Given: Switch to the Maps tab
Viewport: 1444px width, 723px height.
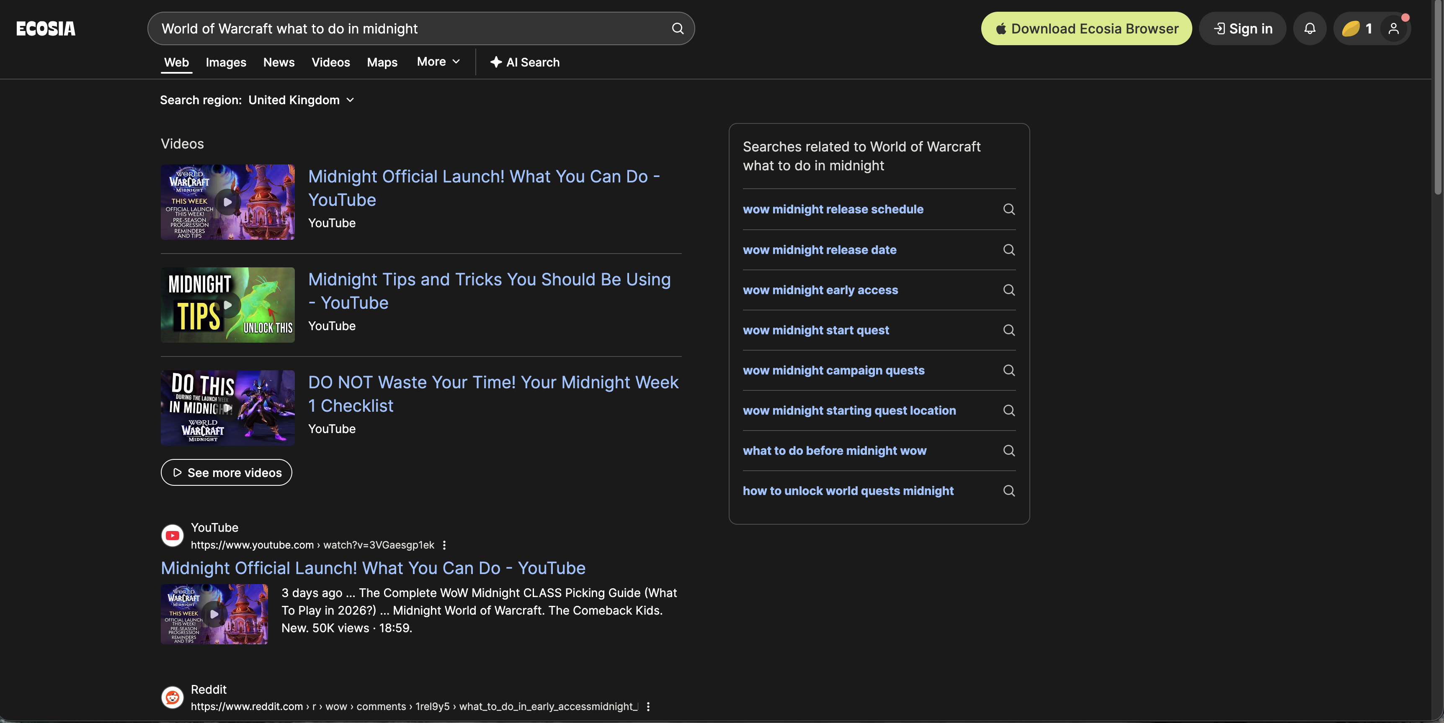Looking at the screenshot, I should point(382,62).
